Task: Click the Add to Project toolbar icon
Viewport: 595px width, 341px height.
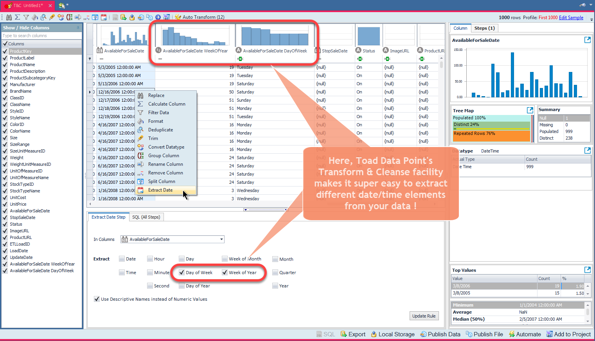Action: [167, 17]
